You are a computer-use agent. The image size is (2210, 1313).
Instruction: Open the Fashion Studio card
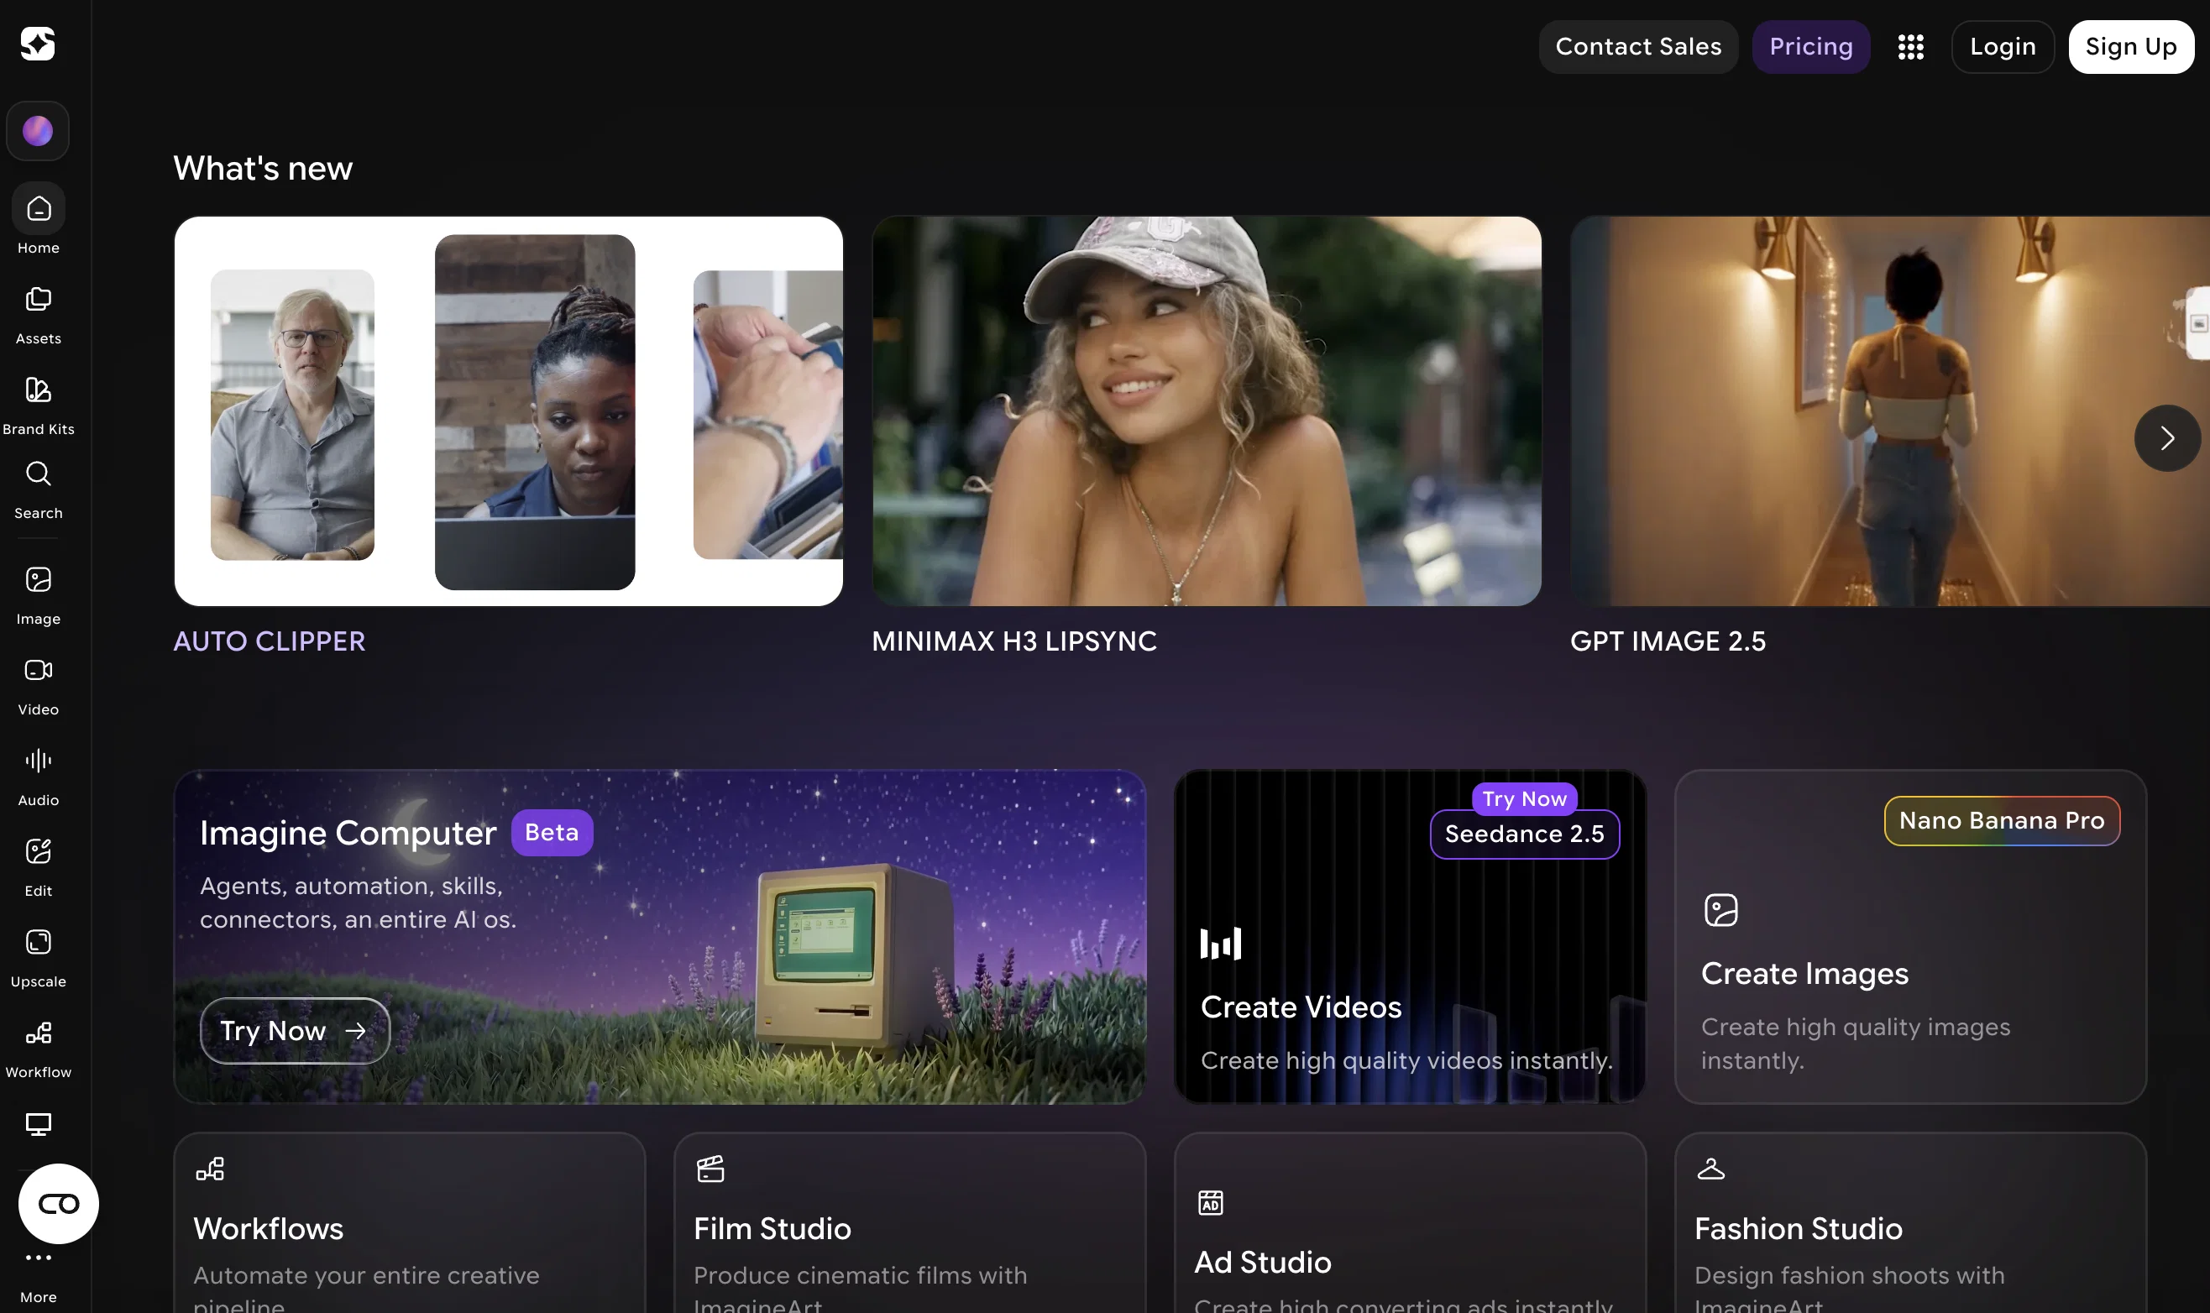[x=1909, y=1223]
